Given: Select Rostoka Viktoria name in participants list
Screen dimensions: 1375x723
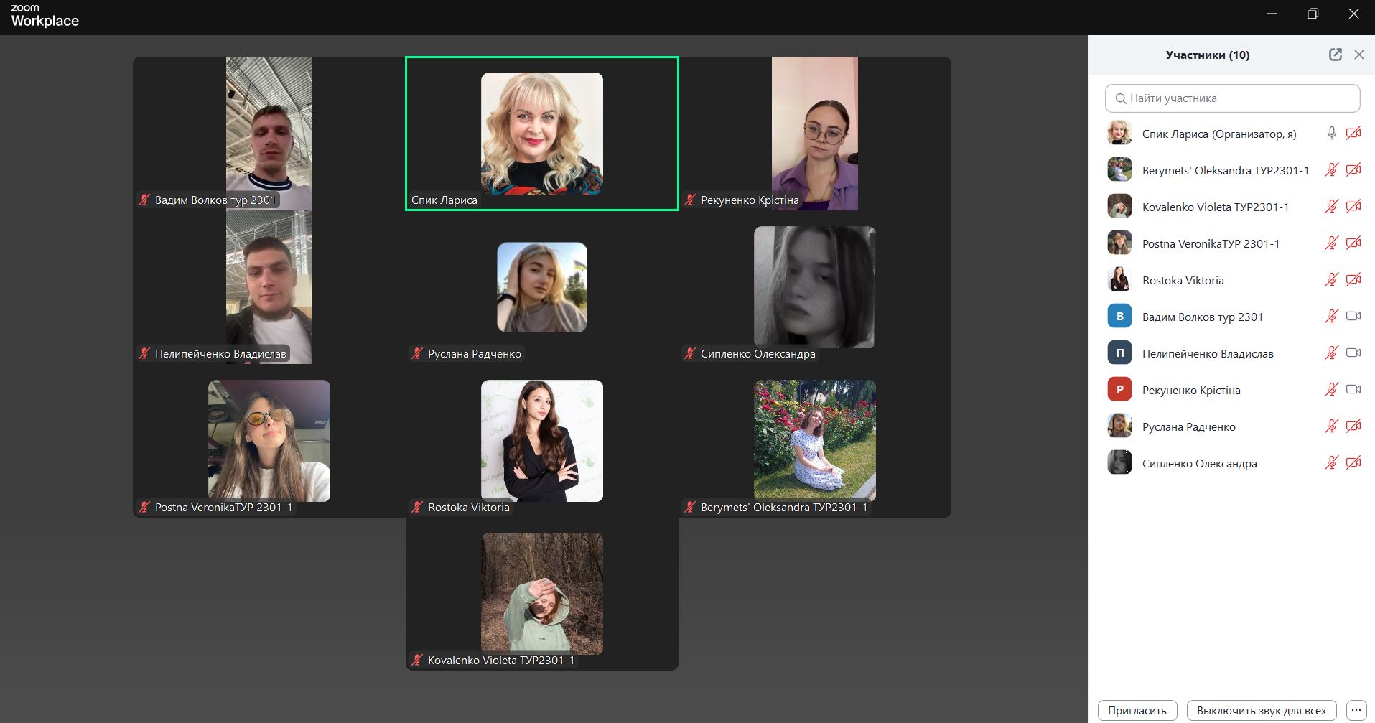Looking at the screenshot, I should click(1183, 281).
